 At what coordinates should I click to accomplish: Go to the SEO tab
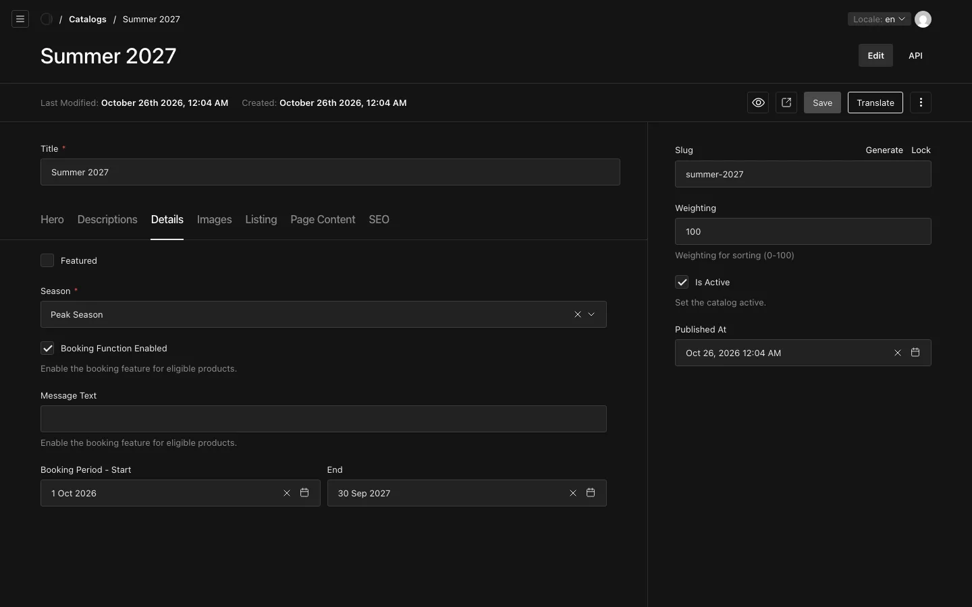379,219
